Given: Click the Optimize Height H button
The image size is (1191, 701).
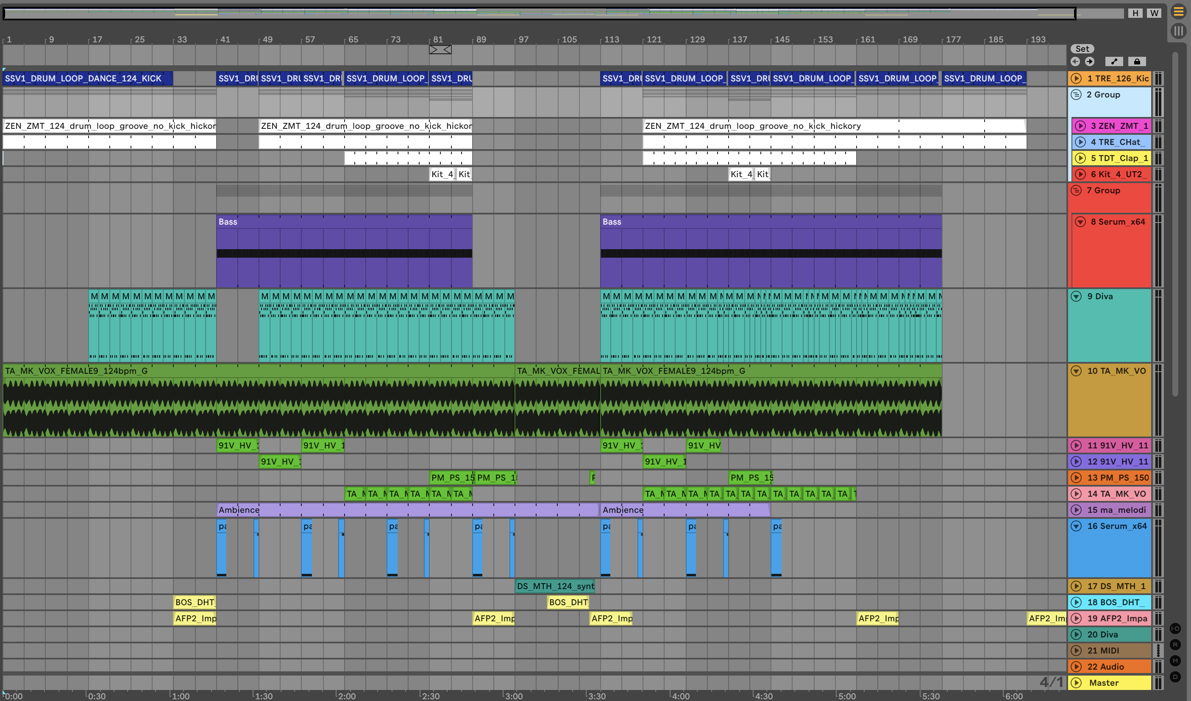Looking at the screenshot, I should click(1135, 13).
